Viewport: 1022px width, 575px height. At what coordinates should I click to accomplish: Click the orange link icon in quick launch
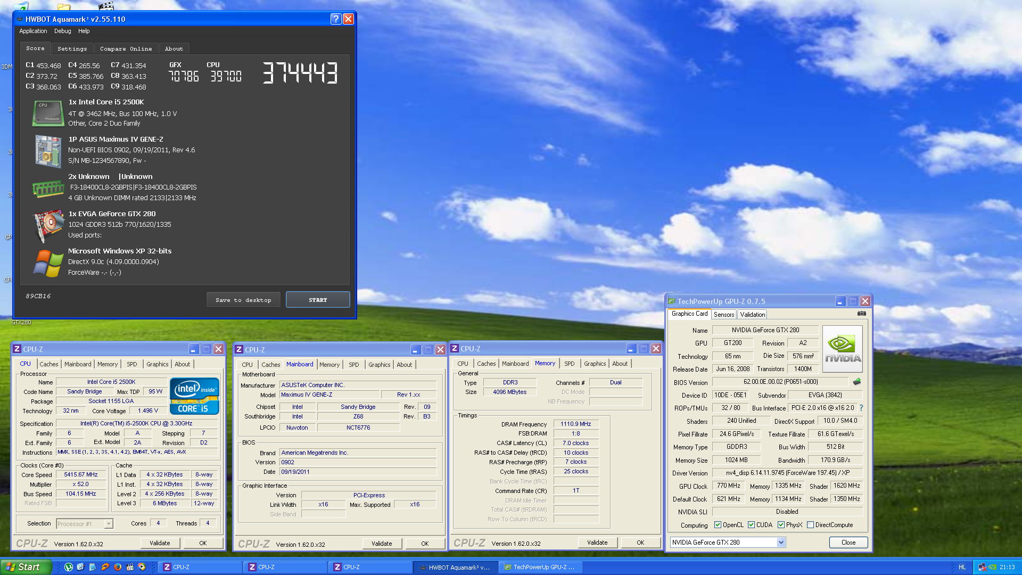[105, 567]
